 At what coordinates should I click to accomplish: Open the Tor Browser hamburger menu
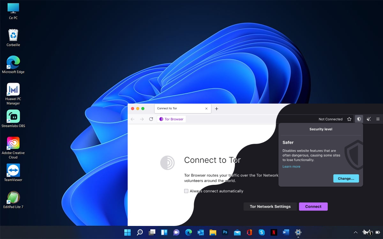click(x=378, y=119)
